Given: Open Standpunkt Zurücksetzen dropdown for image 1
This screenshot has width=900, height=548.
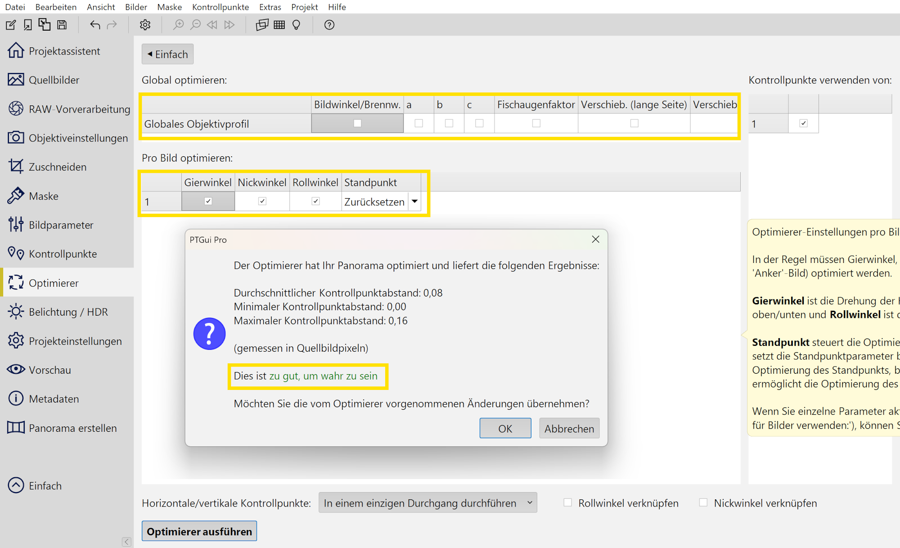Looking at the screenshot, I should (414, 202).
